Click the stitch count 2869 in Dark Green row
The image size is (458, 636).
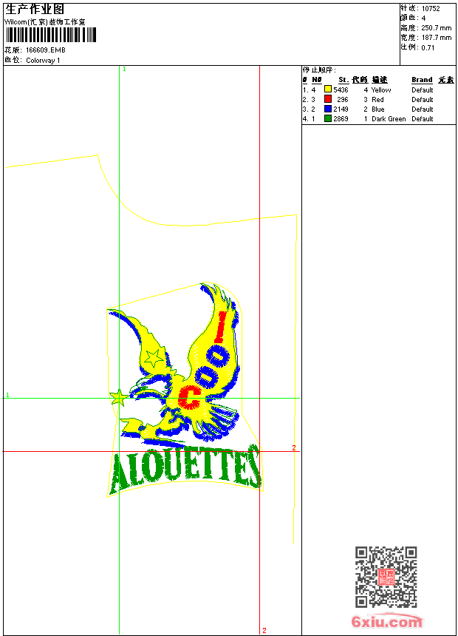341,119
